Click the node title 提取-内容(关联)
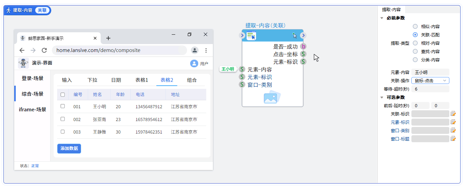The image size is (464, 188). [265, 26]
